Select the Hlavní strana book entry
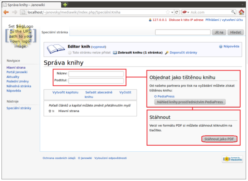Viewport: 248px width, 181px height. [x=69, y=111]
